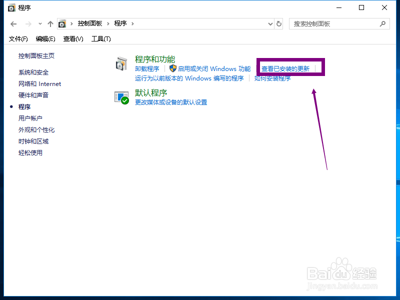The height and width of the screenshot is (300, 400).
Task: Open 默认程序 via its blue checkmark icon
Action: pyautogui.click(x=121, y=96)
